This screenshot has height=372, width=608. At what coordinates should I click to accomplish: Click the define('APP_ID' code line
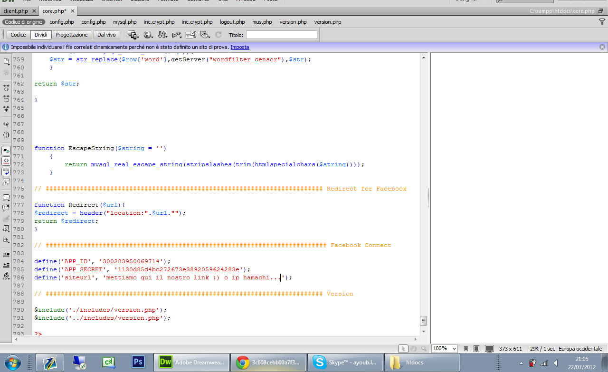(102, 261)
